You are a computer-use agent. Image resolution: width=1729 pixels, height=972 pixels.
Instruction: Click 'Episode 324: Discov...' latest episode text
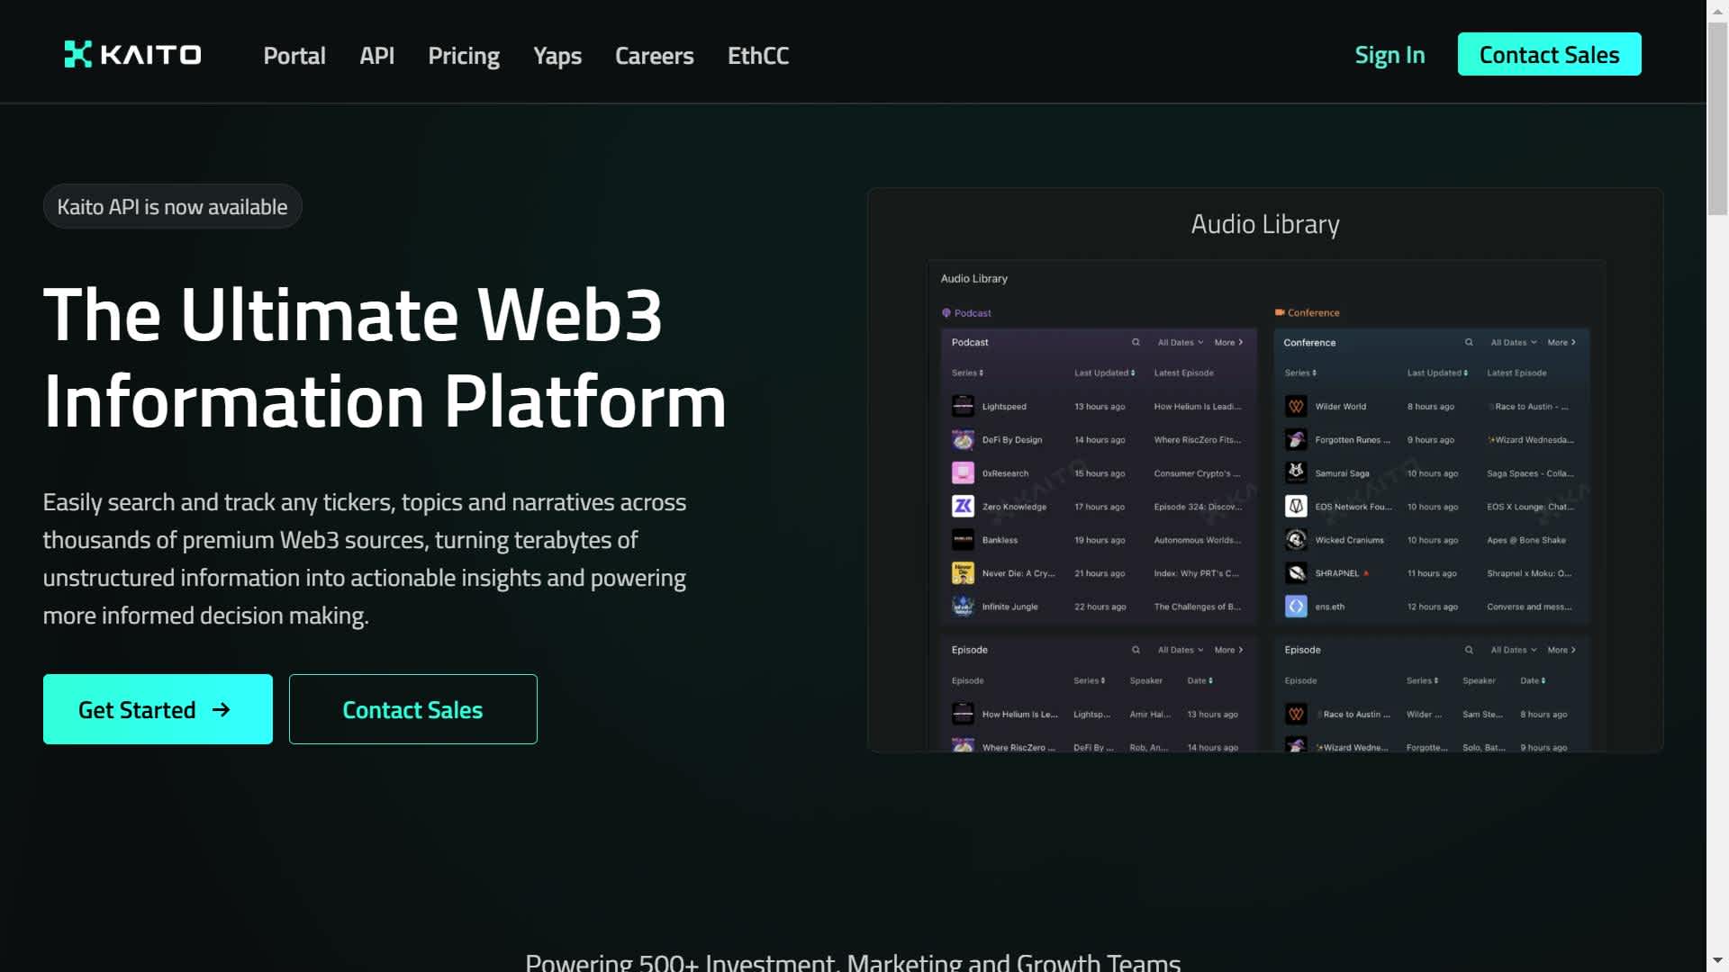click(1198, 507)
